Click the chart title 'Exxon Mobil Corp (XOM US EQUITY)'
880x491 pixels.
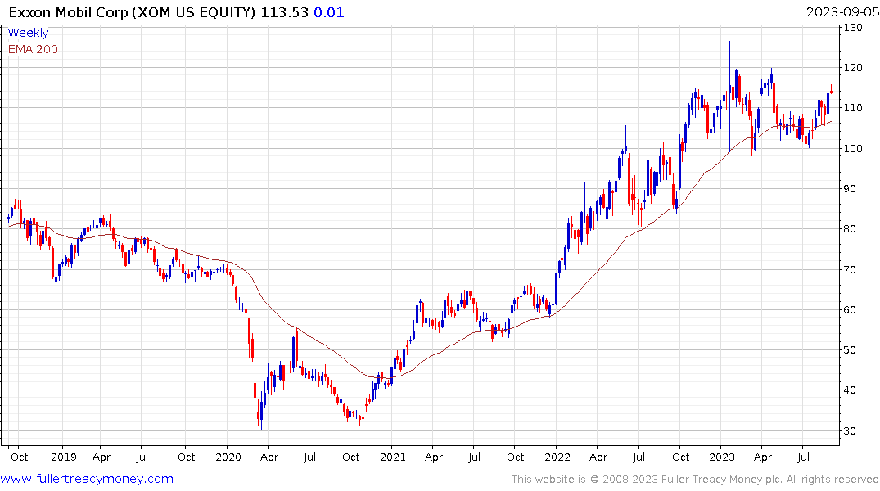coord(132,12)
